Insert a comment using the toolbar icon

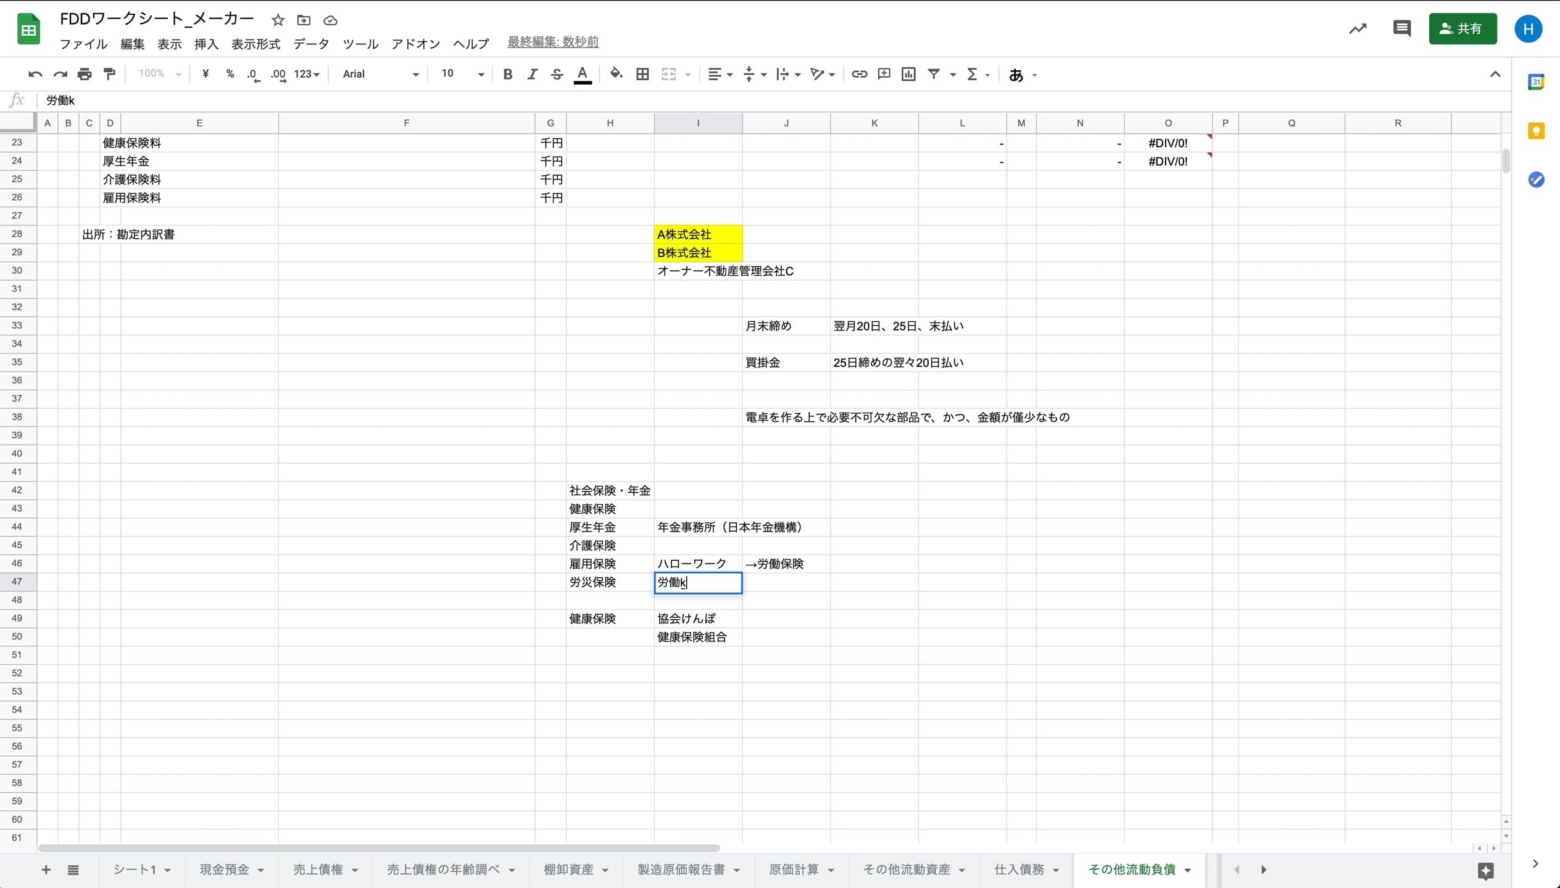click(884, 73)
